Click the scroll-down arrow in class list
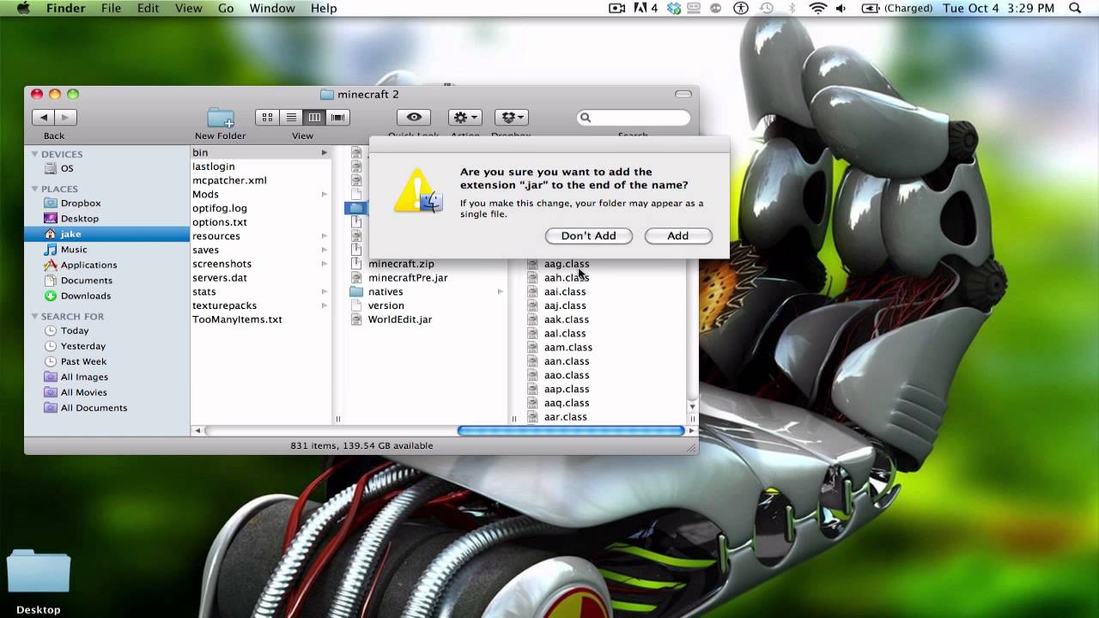This screenshot has height=618, width=1099. (x=692, y=407)
